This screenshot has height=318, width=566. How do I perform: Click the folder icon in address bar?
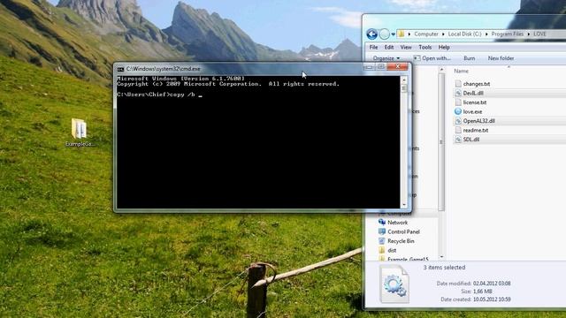[401, 34]
